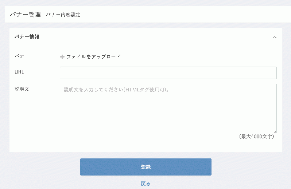291x189 pixels.
Task: Click the URL field label
Action: 19,72
